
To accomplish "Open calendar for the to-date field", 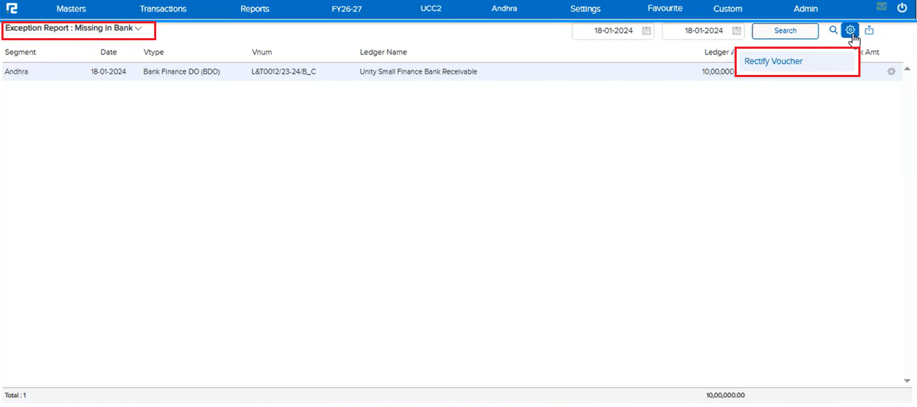I will click(x=737, y=31).
